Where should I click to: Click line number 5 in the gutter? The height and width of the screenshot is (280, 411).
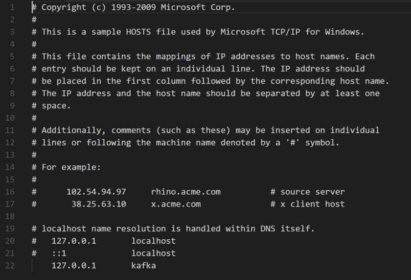[x=12, y=56]
